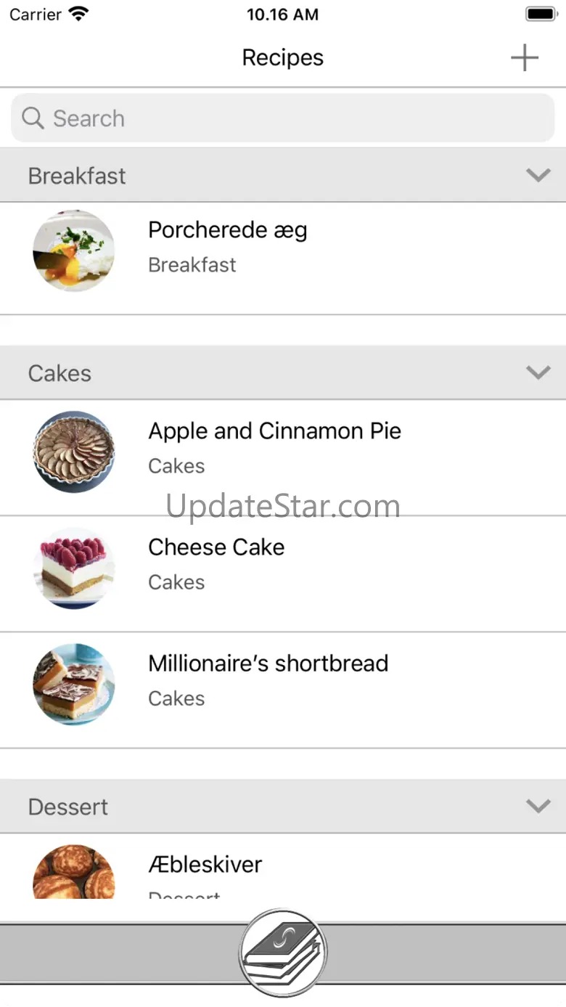Open the Porcherede æg recipe title

(x=228, y=230)
